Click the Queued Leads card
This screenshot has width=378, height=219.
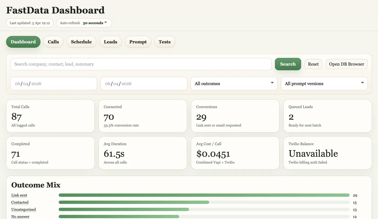[328, 116]
